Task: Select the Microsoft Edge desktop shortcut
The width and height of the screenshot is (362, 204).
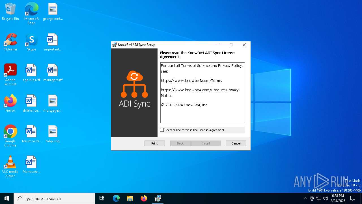Action: [x=31, y=13]
